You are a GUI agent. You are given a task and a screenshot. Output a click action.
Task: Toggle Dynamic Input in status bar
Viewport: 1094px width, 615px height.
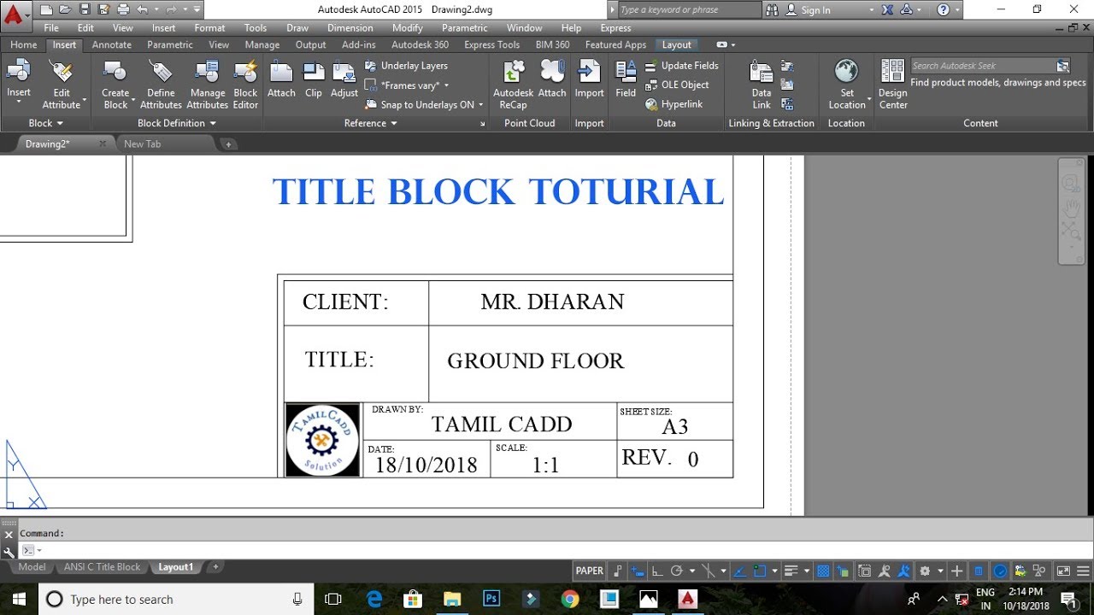(637, 571)
